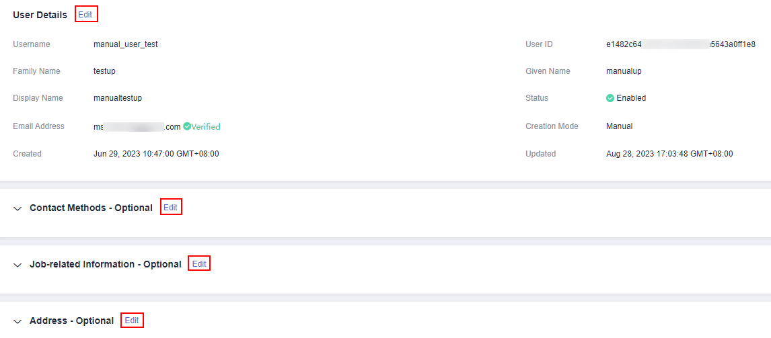Expand the Contact Methods chevron
The image size is (771, 338).
tap(17, 208)
